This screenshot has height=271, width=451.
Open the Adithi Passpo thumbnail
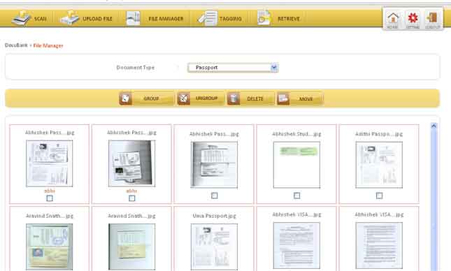tap(379, 165)
